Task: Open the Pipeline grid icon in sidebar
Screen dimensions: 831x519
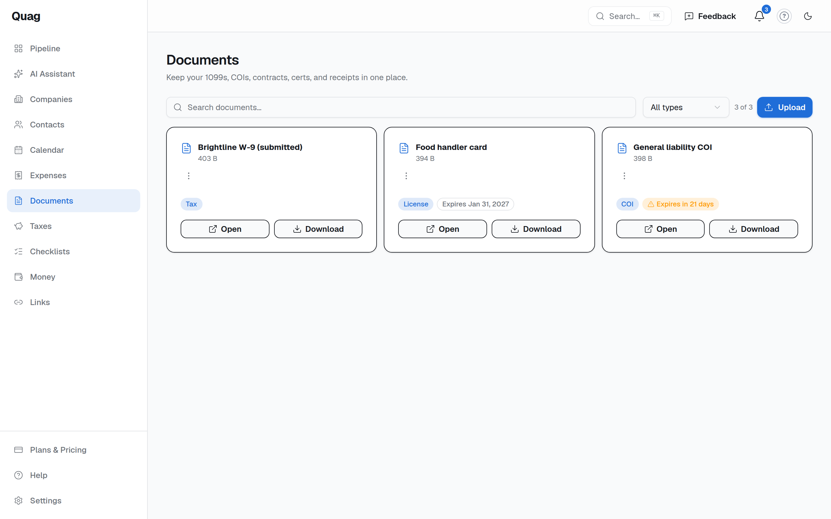Action: point(18,48)
